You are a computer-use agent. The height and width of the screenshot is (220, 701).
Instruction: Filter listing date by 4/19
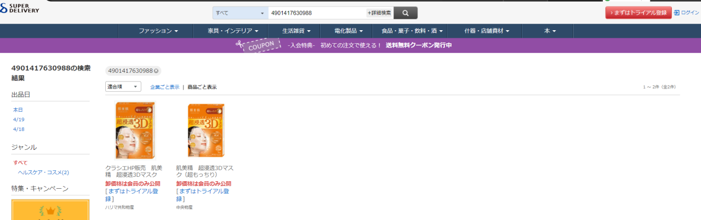[x=19, y=119]
